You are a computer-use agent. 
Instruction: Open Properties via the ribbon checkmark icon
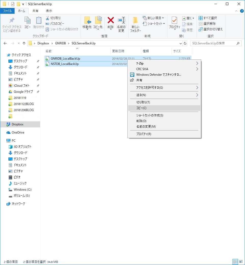click(x=175, y=21)
